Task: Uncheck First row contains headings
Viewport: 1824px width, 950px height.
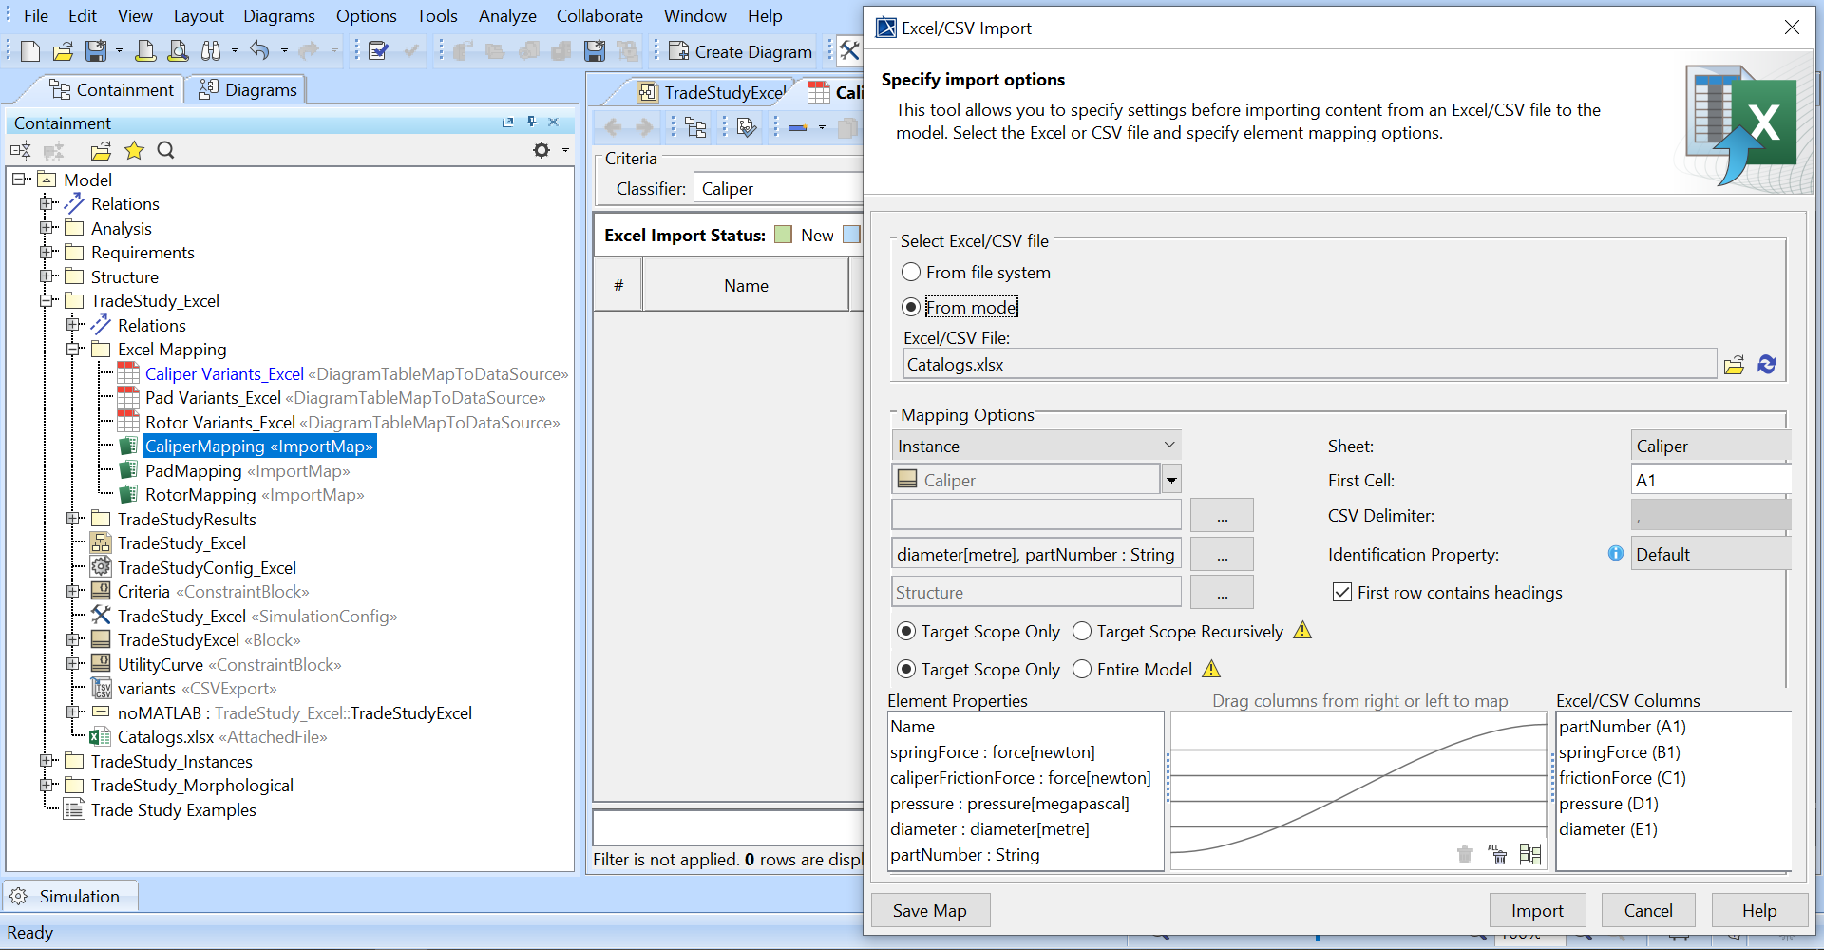Action: 1342,593
